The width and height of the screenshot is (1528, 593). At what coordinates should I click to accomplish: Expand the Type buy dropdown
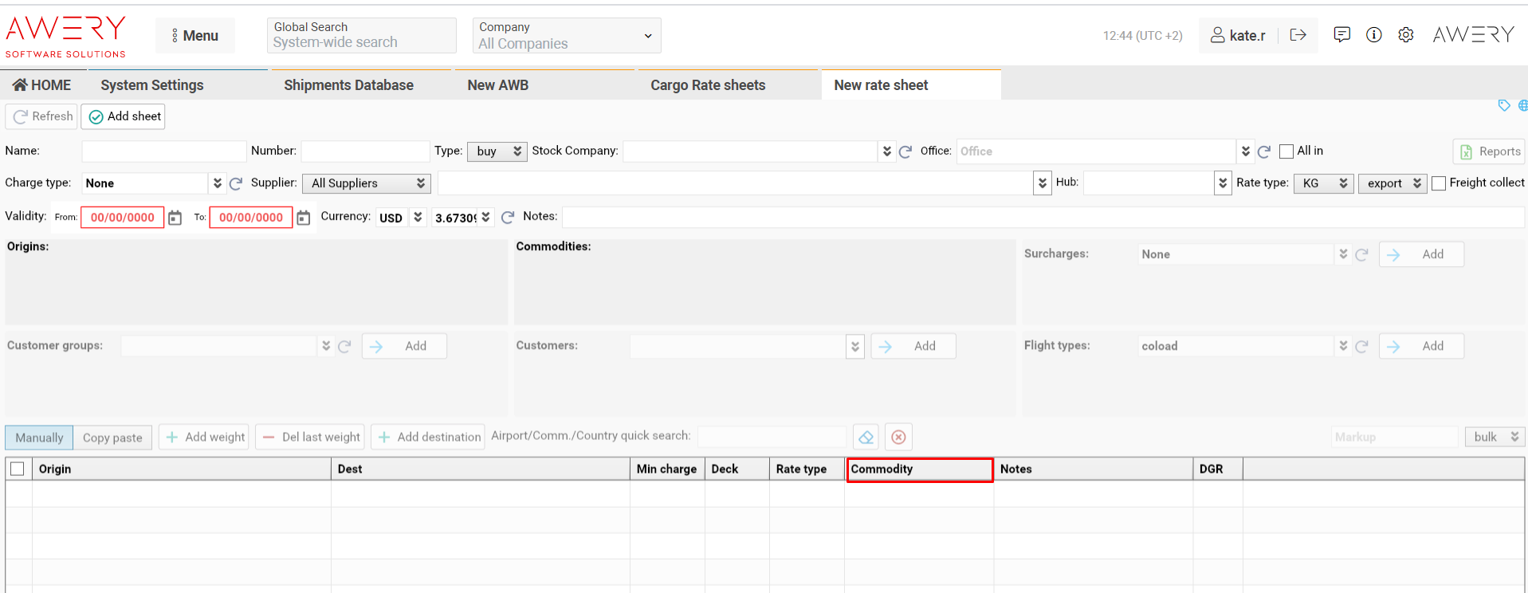[x=497, y=151]
